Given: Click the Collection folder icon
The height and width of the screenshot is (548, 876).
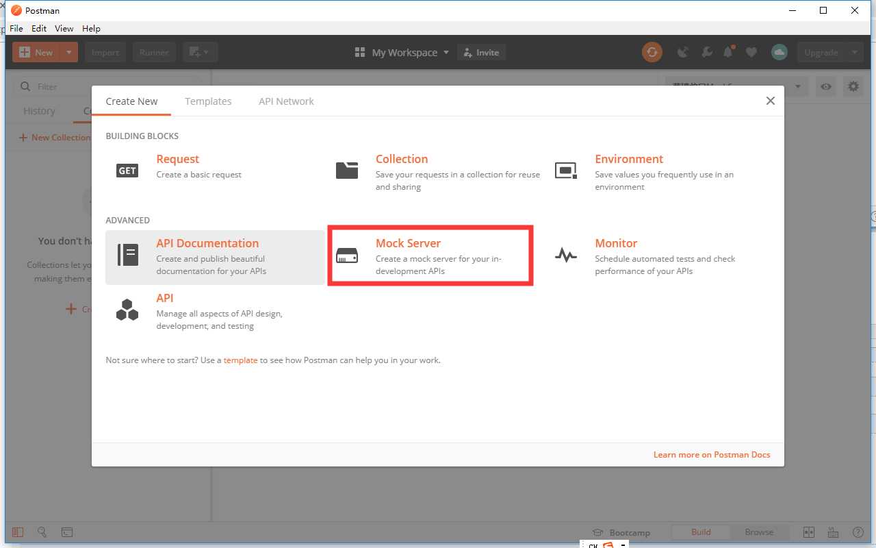Looking at the screenshot, I should [x=347, y=170].
